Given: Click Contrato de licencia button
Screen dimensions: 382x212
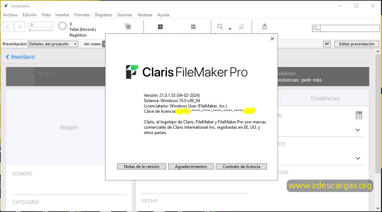Looking at the screenshot, I should [241, 167].
